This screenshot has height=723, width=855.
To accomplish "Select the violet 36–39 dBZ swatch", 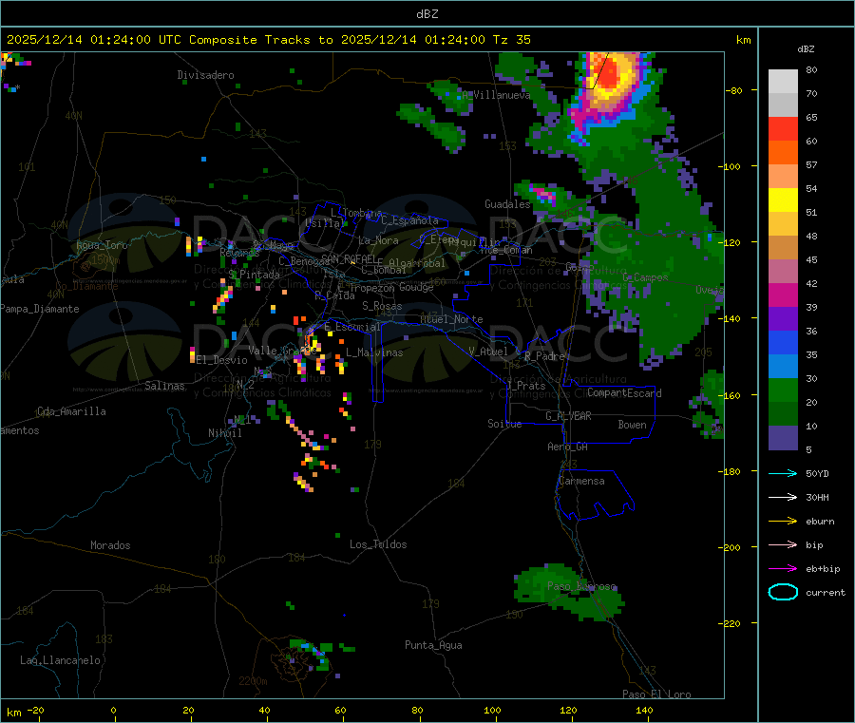I will (x=783, y=319).
